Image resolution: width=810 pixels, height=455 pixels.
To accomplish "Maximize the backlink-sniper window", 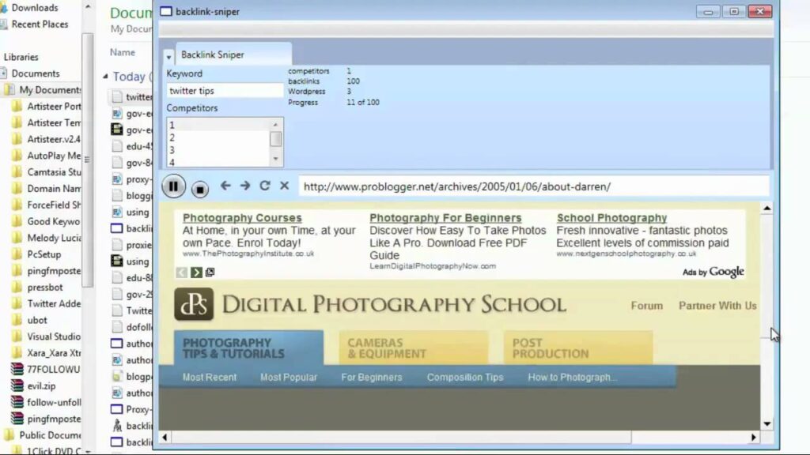I will coord(733,11).
